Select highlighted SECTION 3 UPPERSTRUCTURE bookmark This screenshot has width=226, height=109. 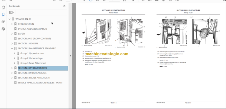[x=43, y=68]
